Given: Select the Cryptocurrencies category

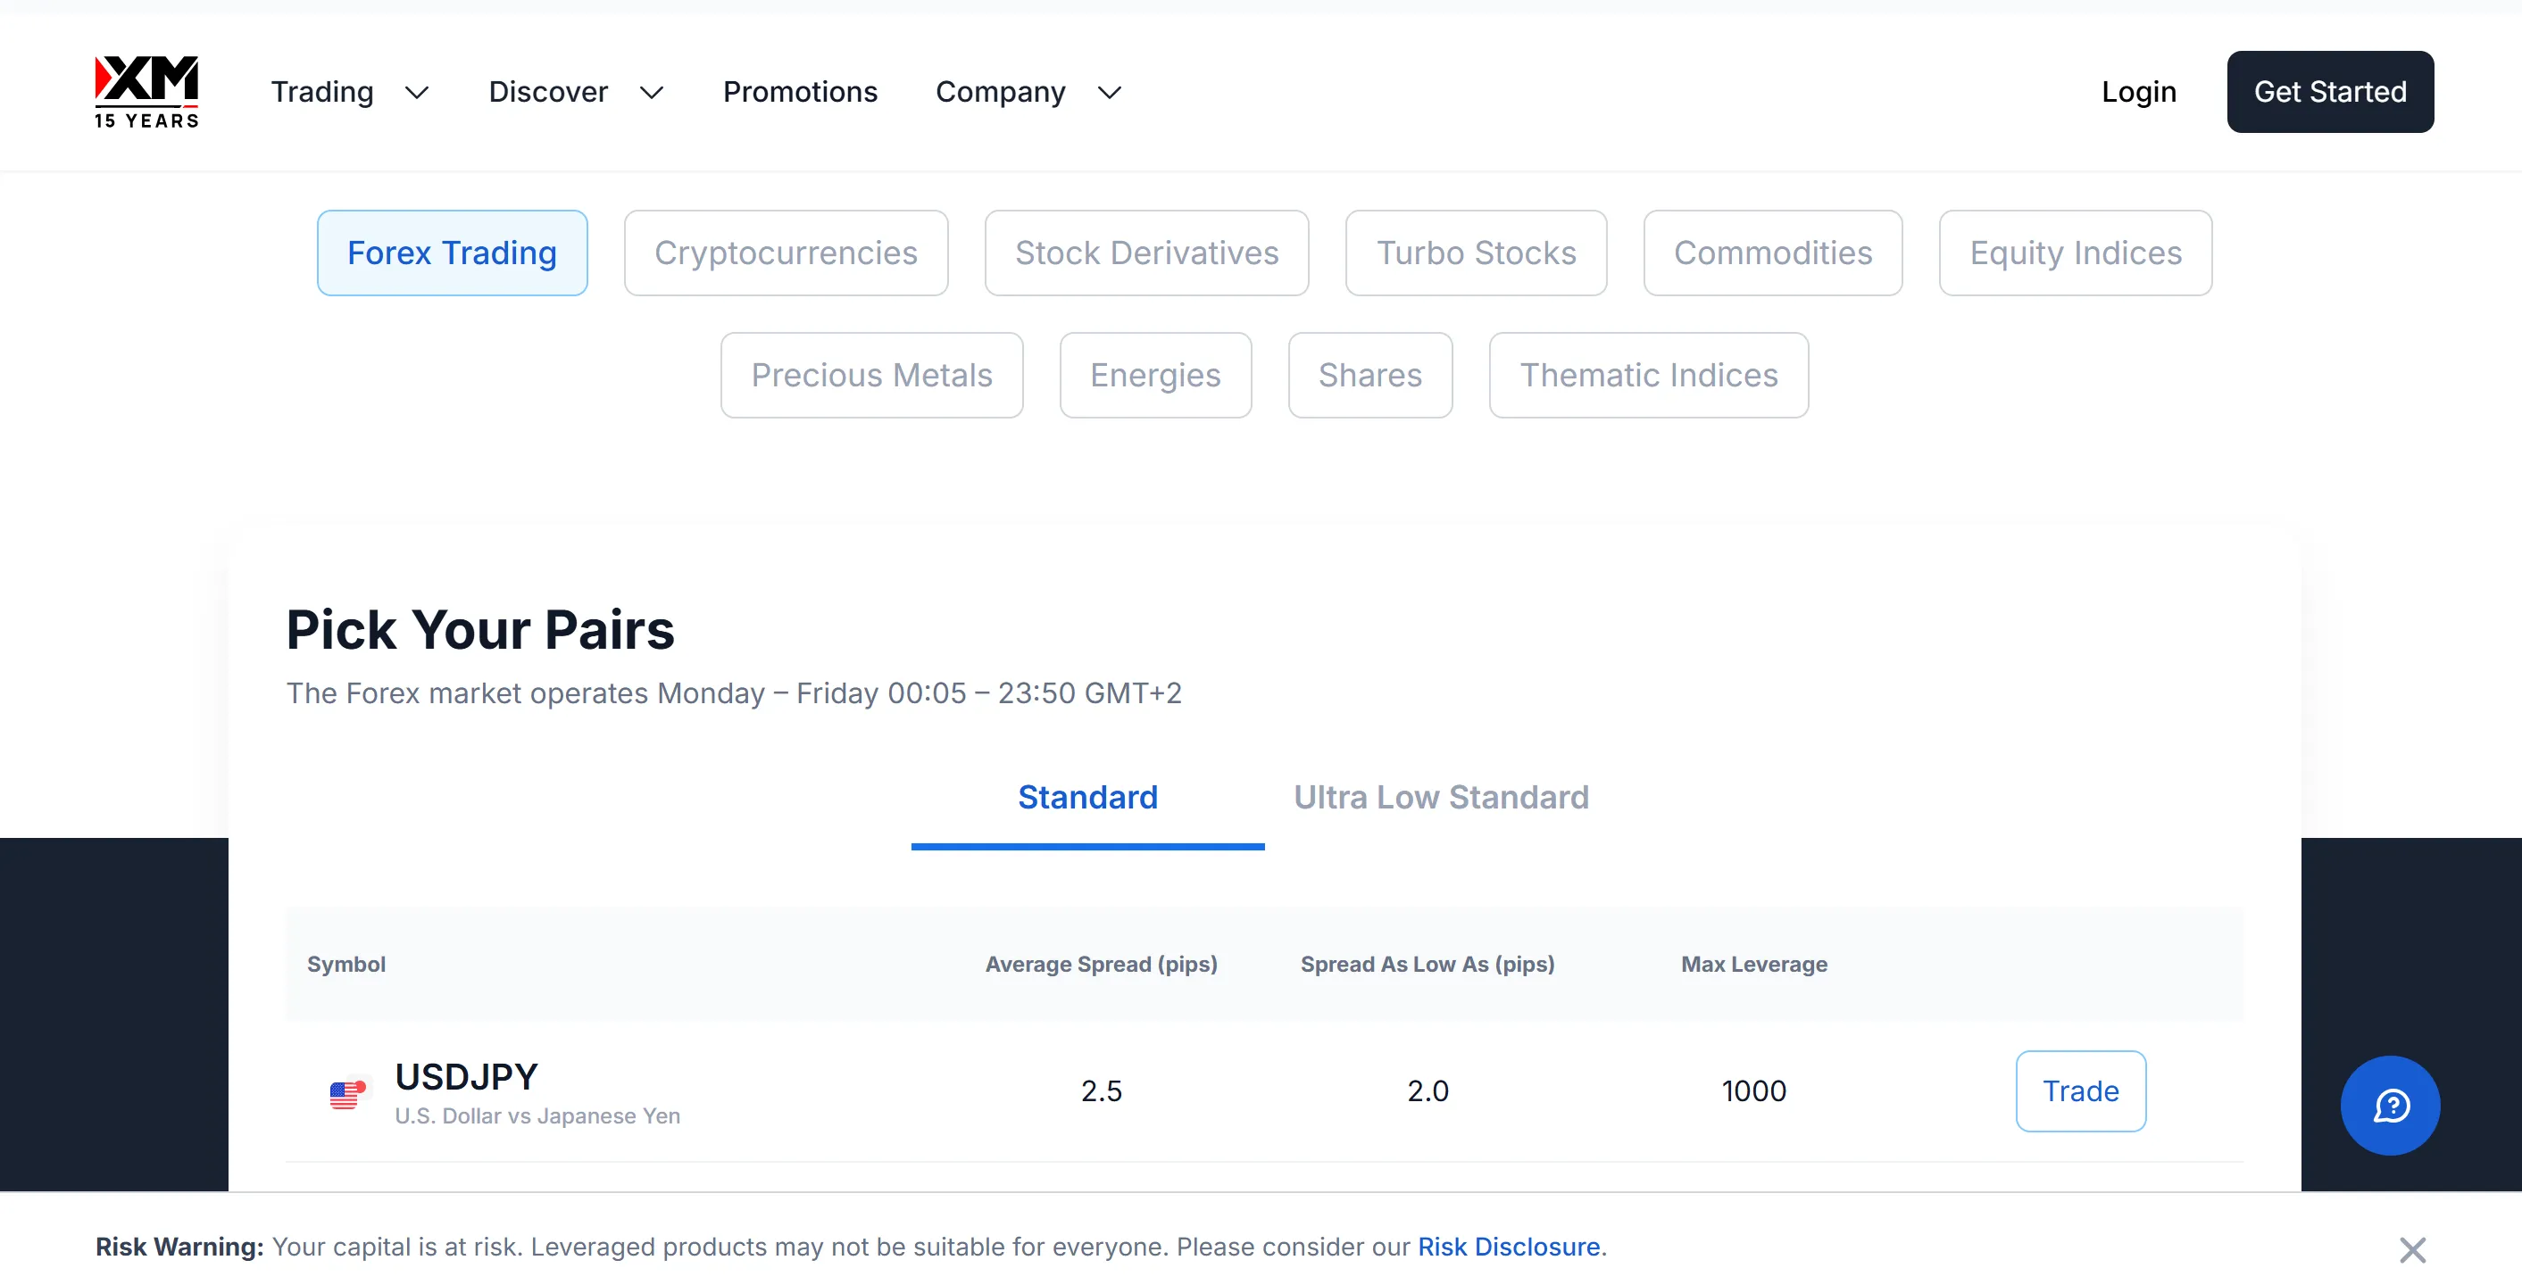Looking at the screenshot, I should tap(786, 253).
